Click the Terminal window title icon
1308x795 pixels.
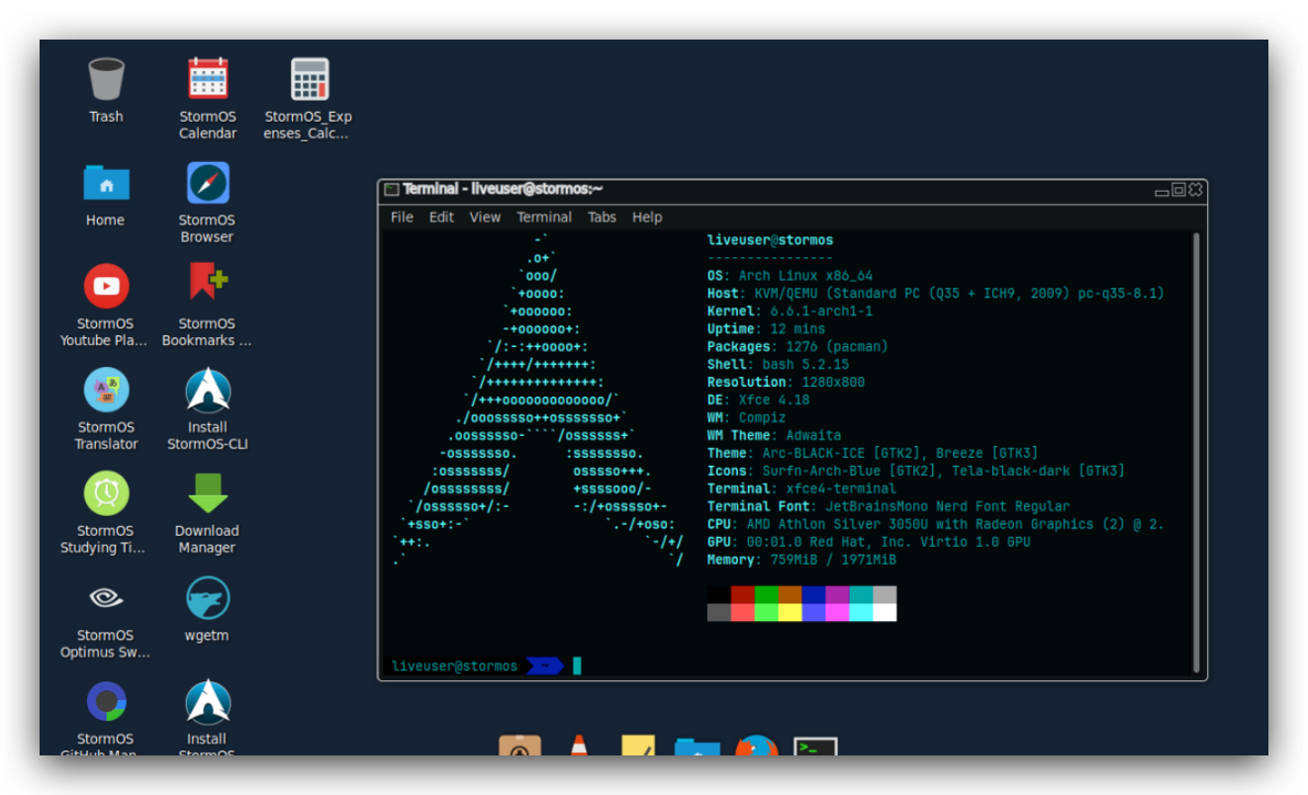391,190
